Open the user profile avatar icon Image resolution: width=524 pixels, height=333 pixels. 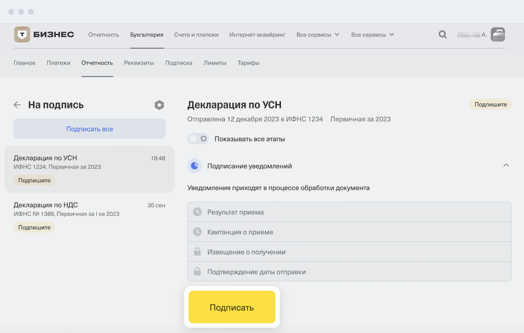tap(497, 35)
